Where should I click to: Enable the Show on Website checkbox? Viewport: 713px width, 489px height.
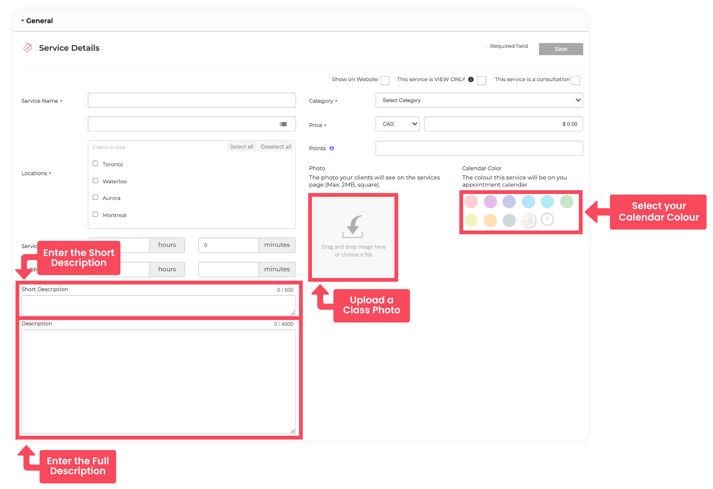coord(385,81)
